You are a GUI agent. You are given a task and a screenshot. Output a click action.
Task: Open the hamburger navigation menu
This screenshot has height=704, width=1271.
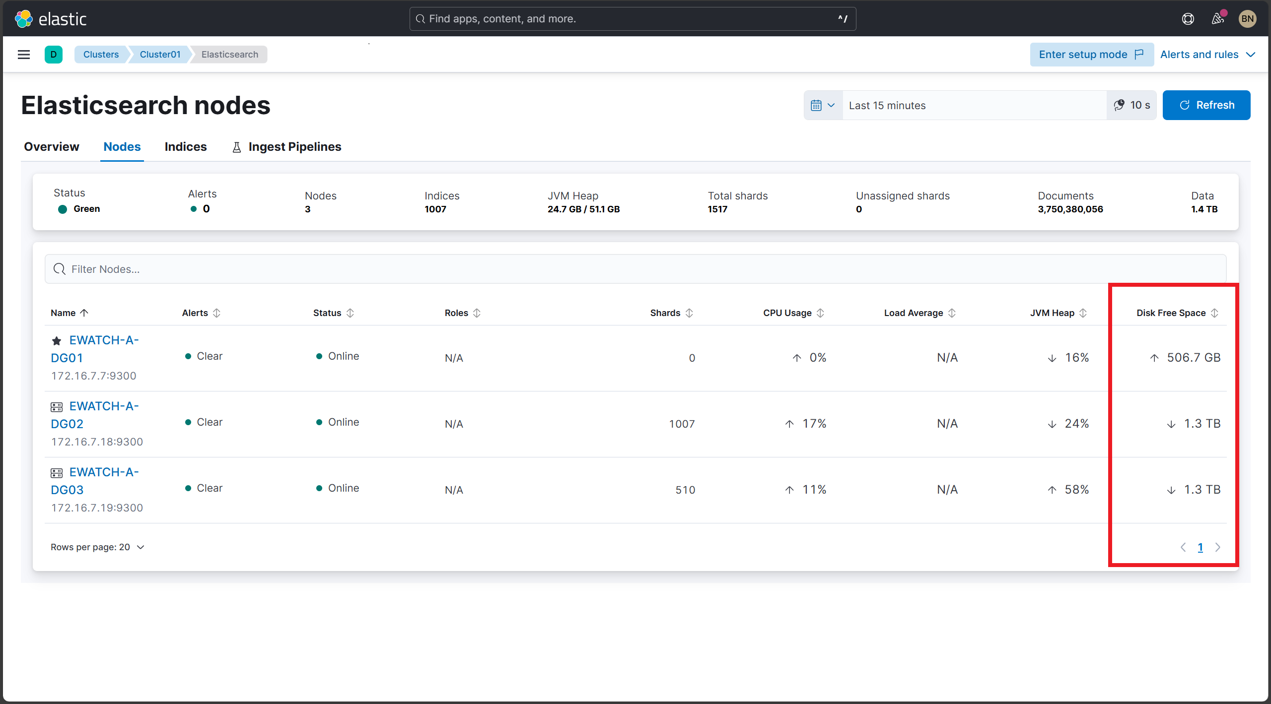pyautogui.click(x=23, y=54)
